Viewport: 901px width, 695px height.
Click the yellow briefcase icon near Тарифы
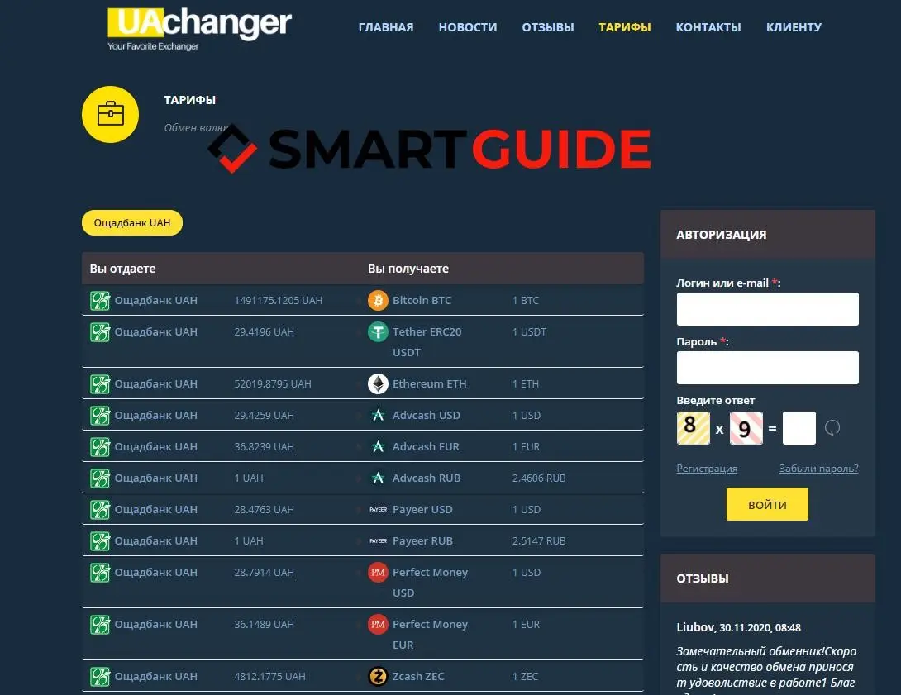[x=110, y=114]
